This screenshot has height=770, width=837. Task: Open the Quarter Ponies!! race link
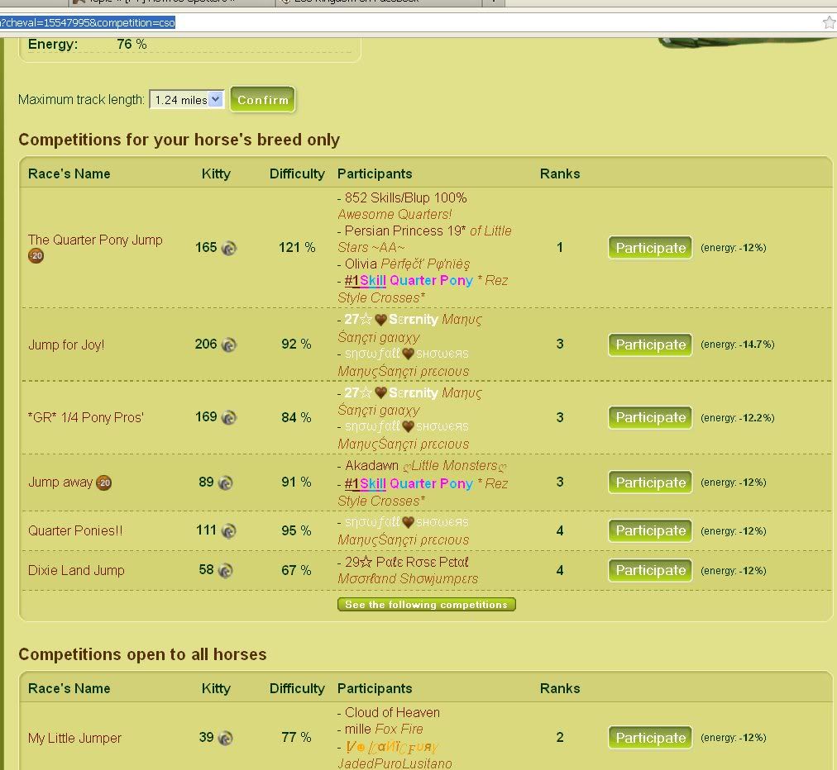point(75,530)
